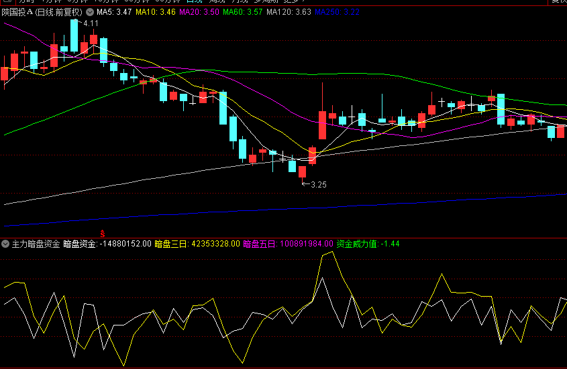Screen dimensions: 567x369
Task: Select the 资金威力值: -1.44 value
Action: point(368,244)
